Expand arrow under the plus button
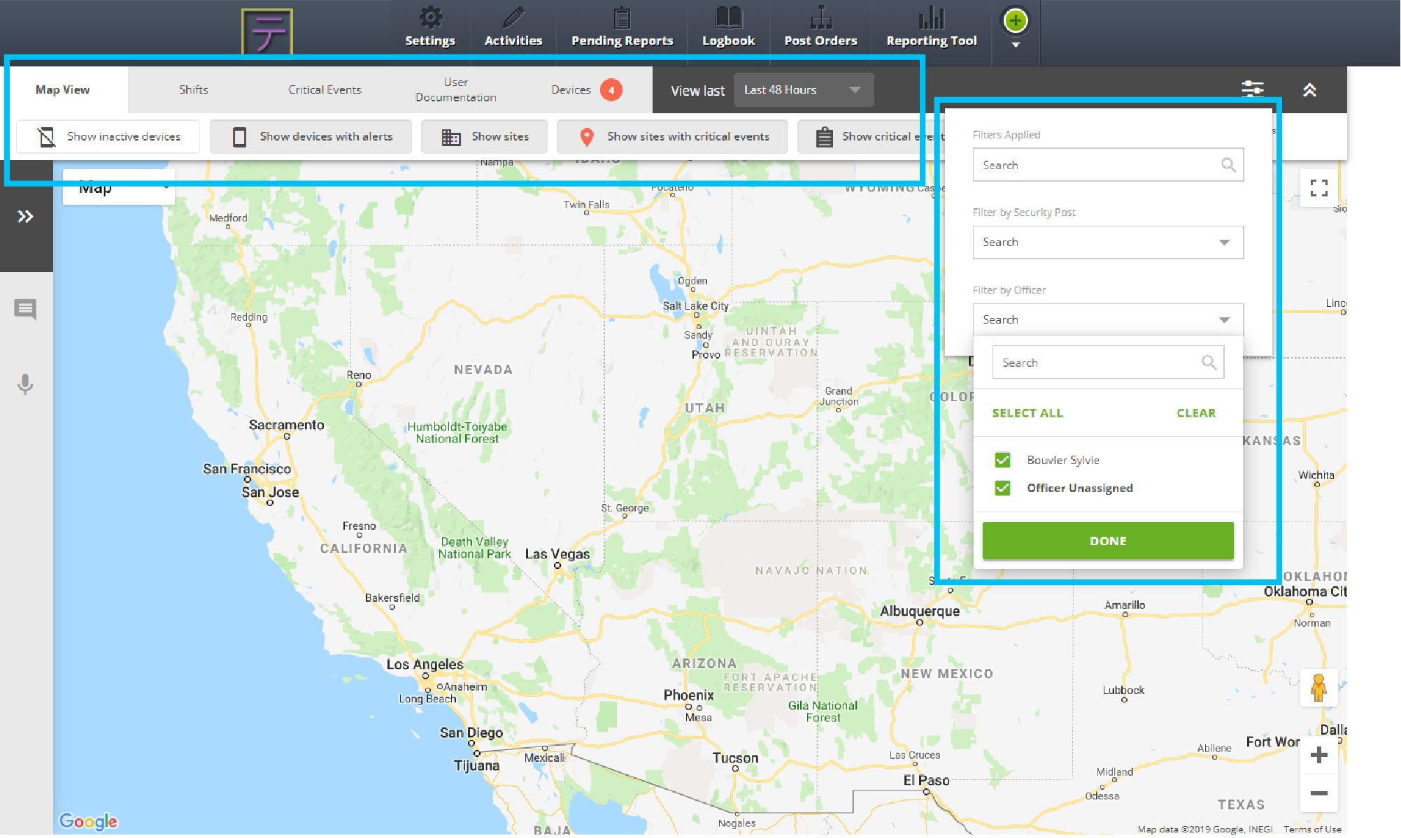 tap(1016, 45)
